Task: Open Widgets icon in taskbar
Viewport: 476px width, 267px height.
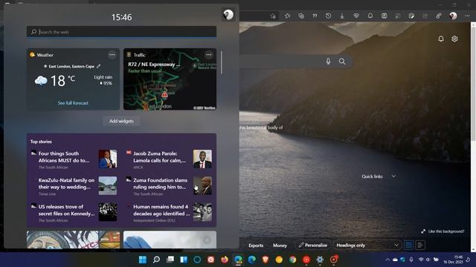Action: [184, 260]
